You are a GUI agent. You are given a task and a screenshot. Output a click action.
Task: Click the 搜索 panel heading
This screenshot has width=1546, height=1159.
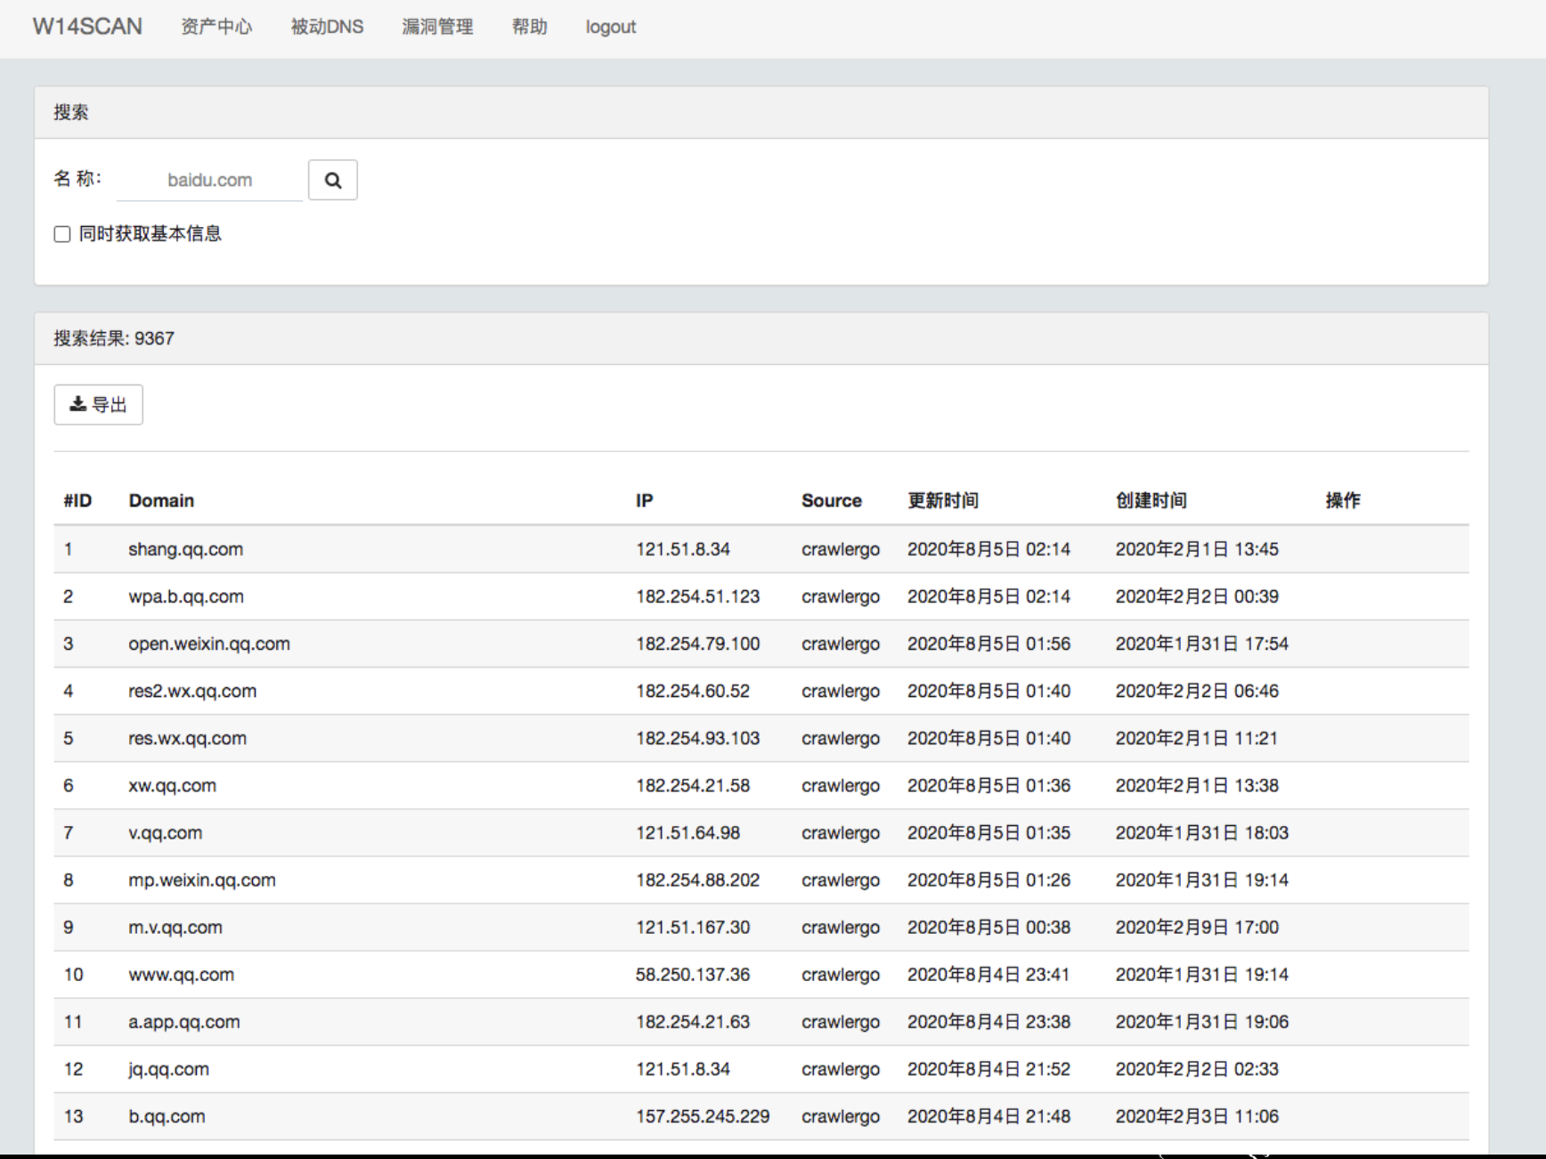click(x=71, y=112)
